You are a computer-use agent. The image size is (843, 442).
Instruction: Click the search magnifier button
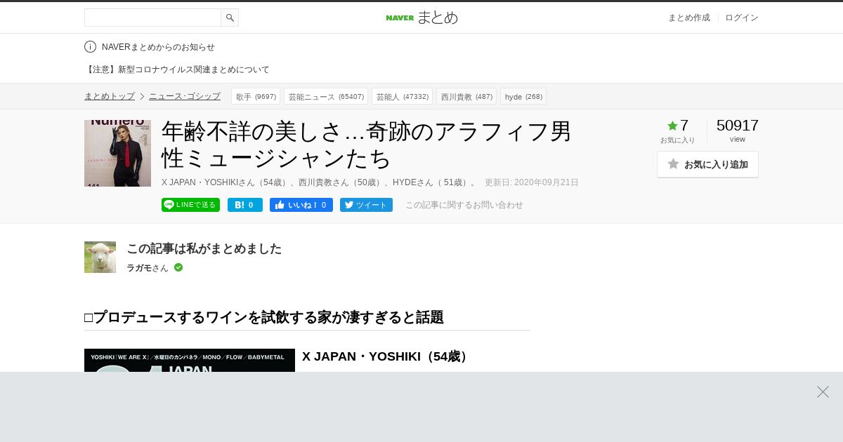230,18
